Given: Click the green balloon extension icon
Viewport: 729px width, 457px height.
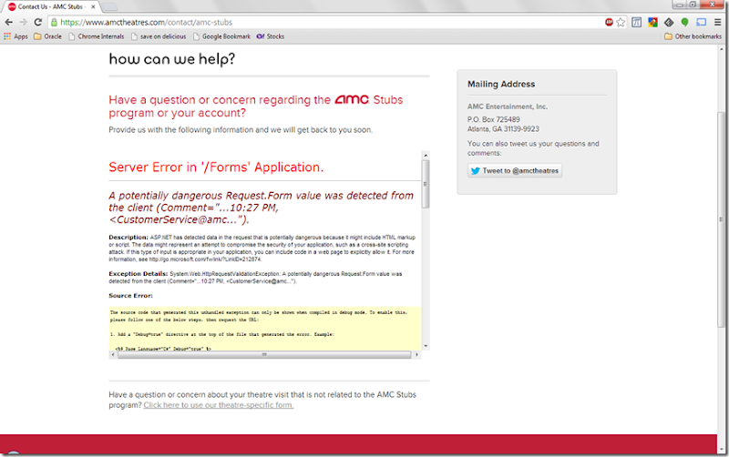Looking at the screenshot, I should coord(684,22).
